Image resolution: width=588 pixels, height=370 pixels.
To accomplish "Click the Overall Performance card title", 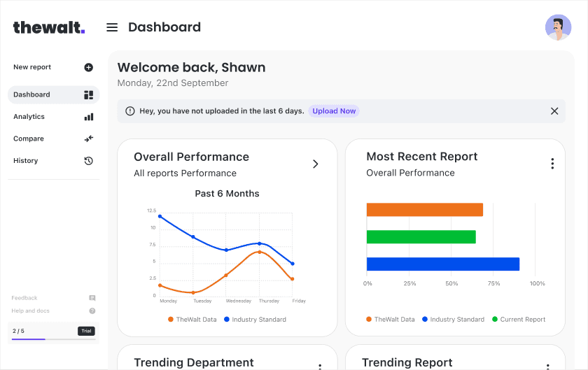I will (x=191, y=157).
